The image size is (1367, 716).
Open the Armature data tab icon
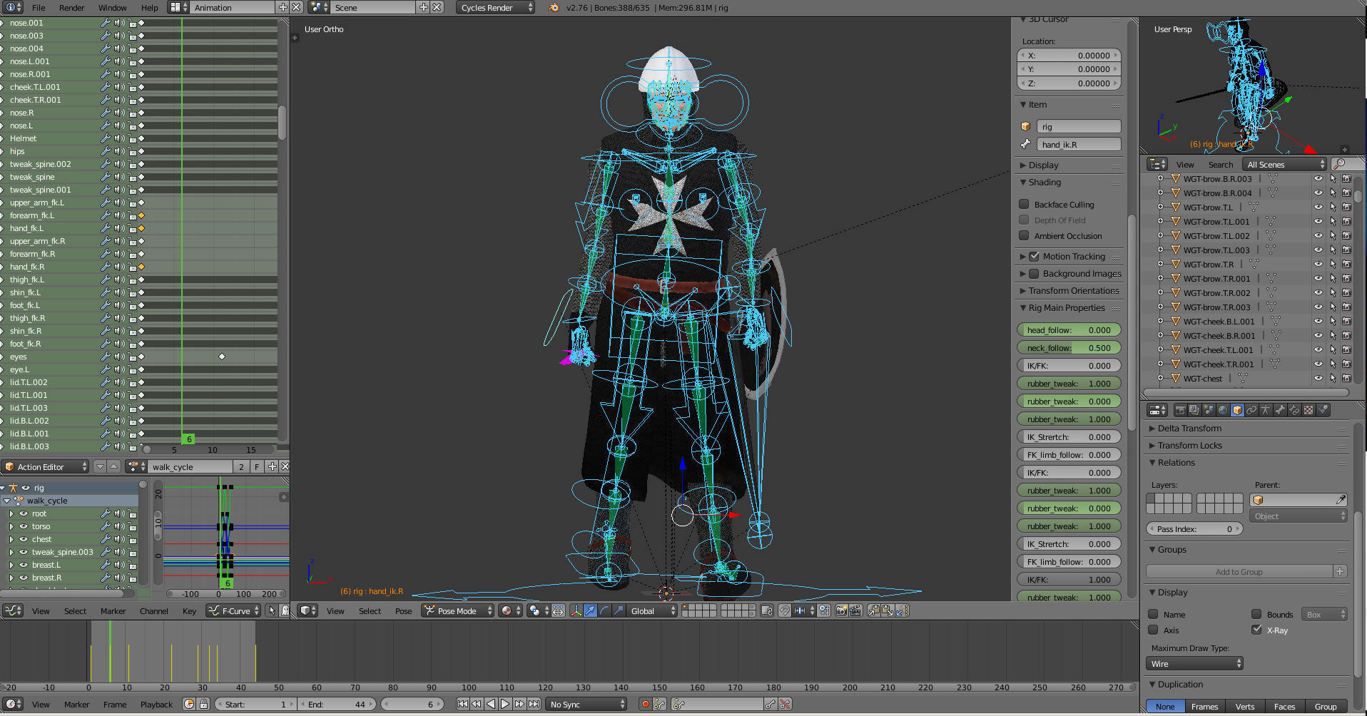(1265, 410)
